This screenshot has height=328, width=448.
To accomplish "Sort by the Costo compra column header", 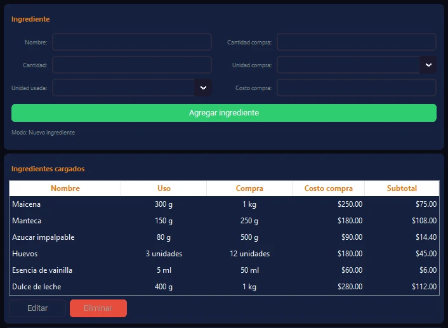I will pyautogui.click(x=328, y=188).
